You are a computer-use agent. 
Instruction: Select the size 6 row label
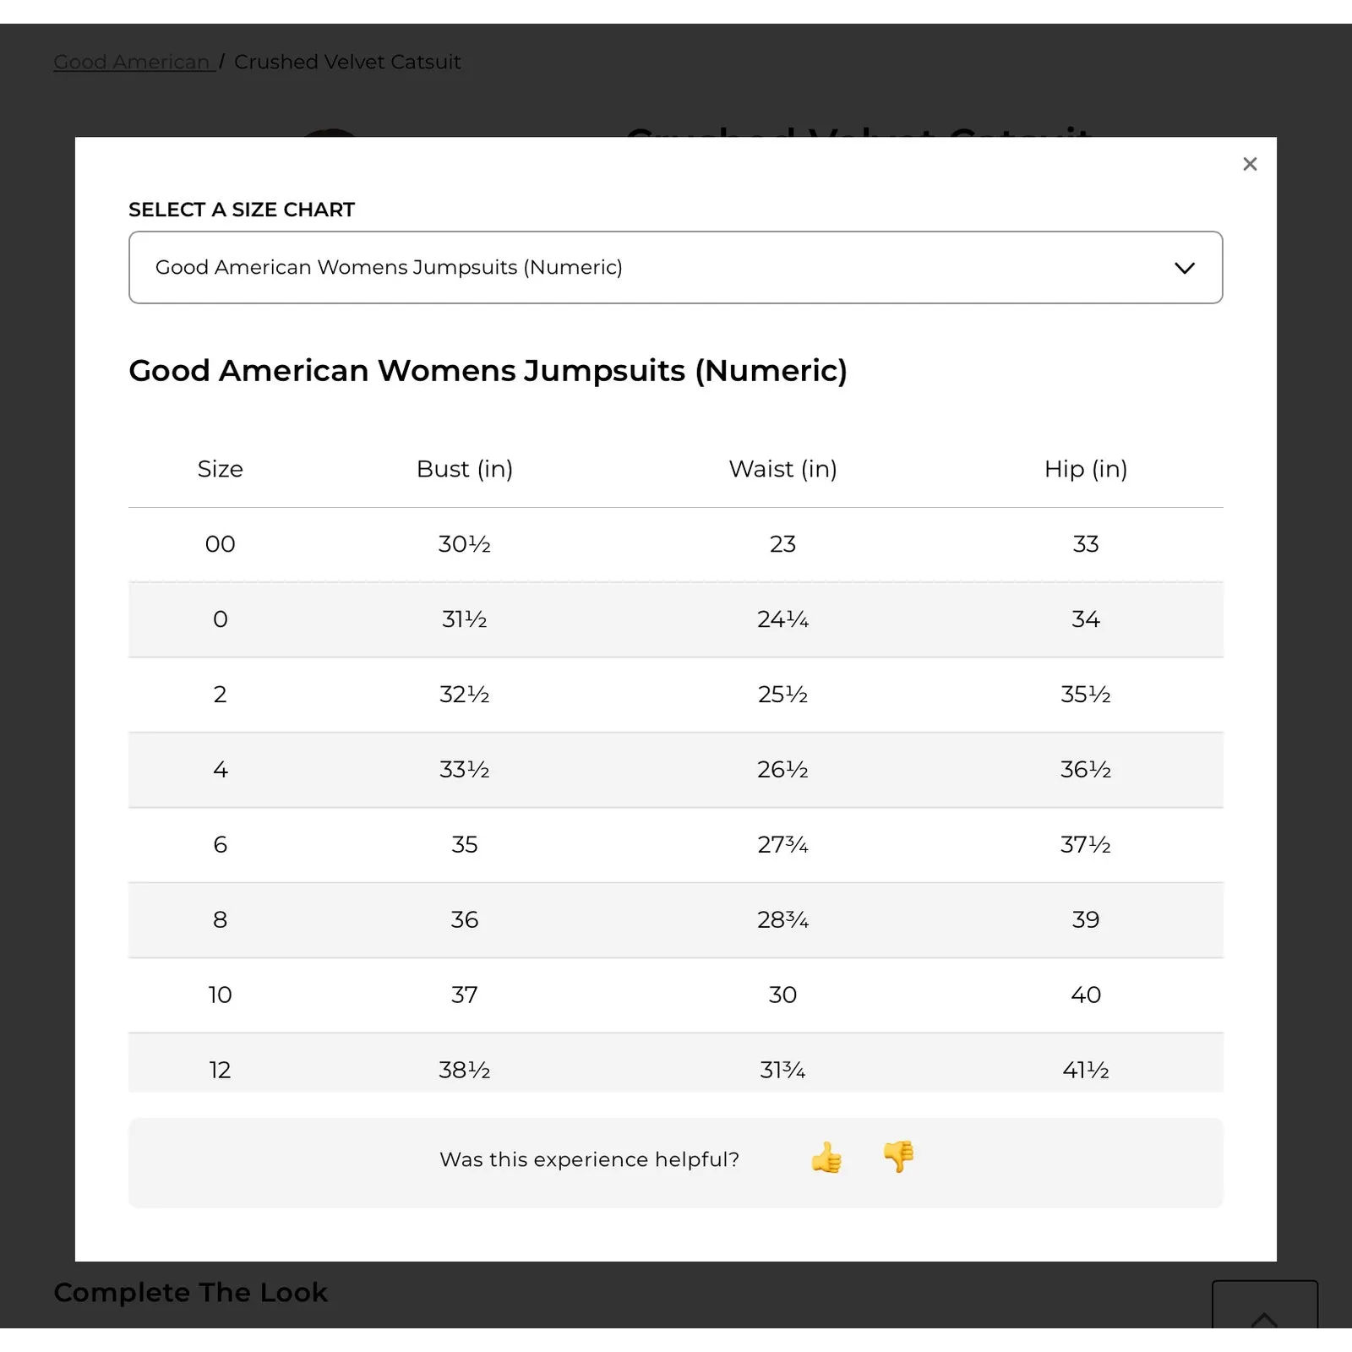click(220, 845)
